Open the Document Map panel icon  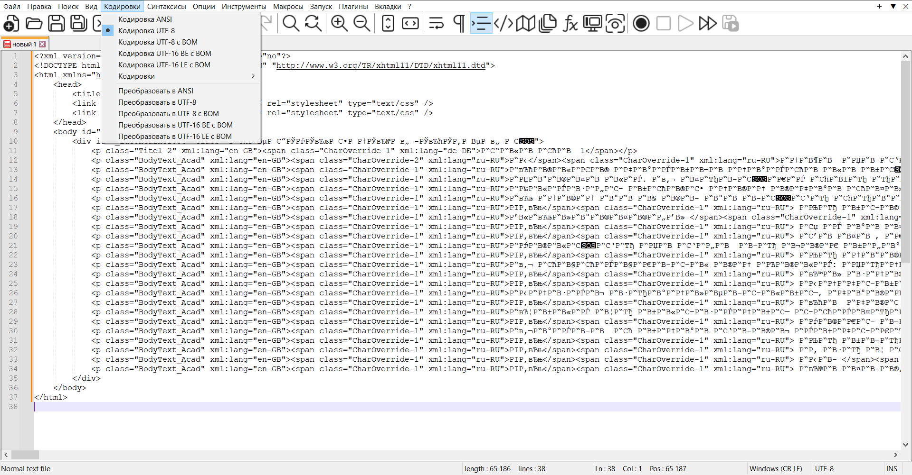(526, 23)
